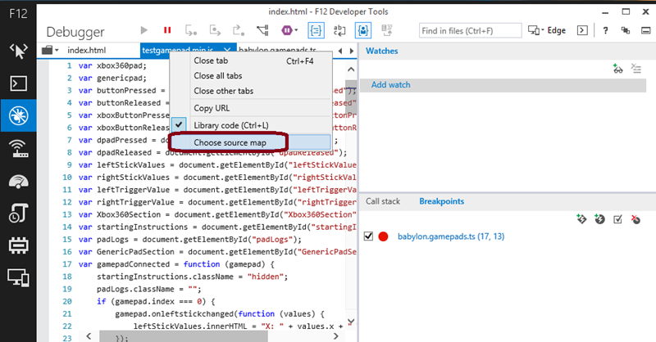This screenshot has height=342, width=656.
Task: Switch to the babylon.gamepads.ts tab
Action: coord(277,50)
